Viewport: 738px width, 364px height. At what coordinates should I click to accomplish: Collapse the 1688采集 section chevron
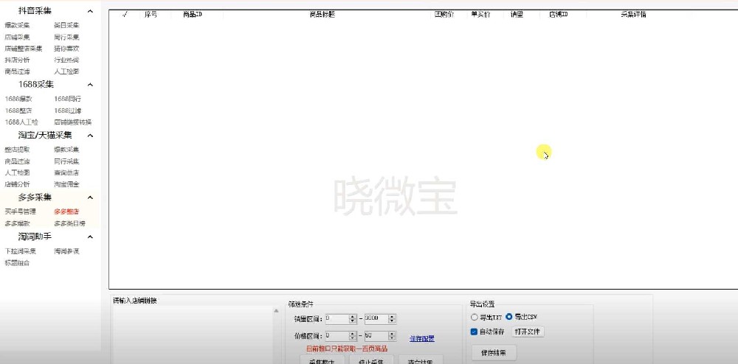point(90,85)
